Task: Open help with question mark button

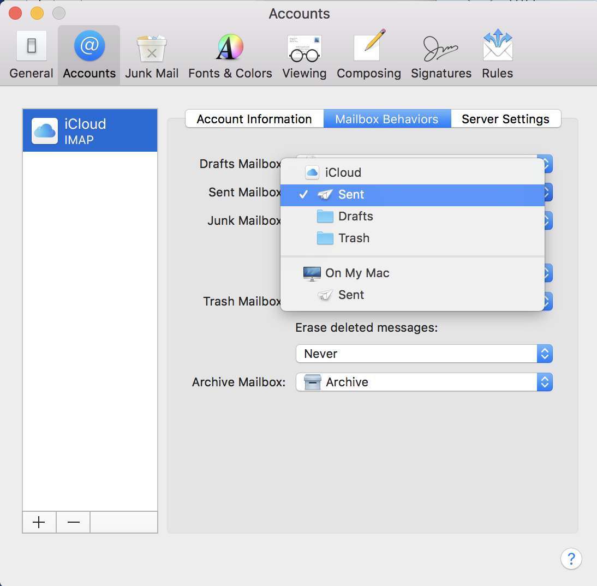Action: click(x=571, y=559)
